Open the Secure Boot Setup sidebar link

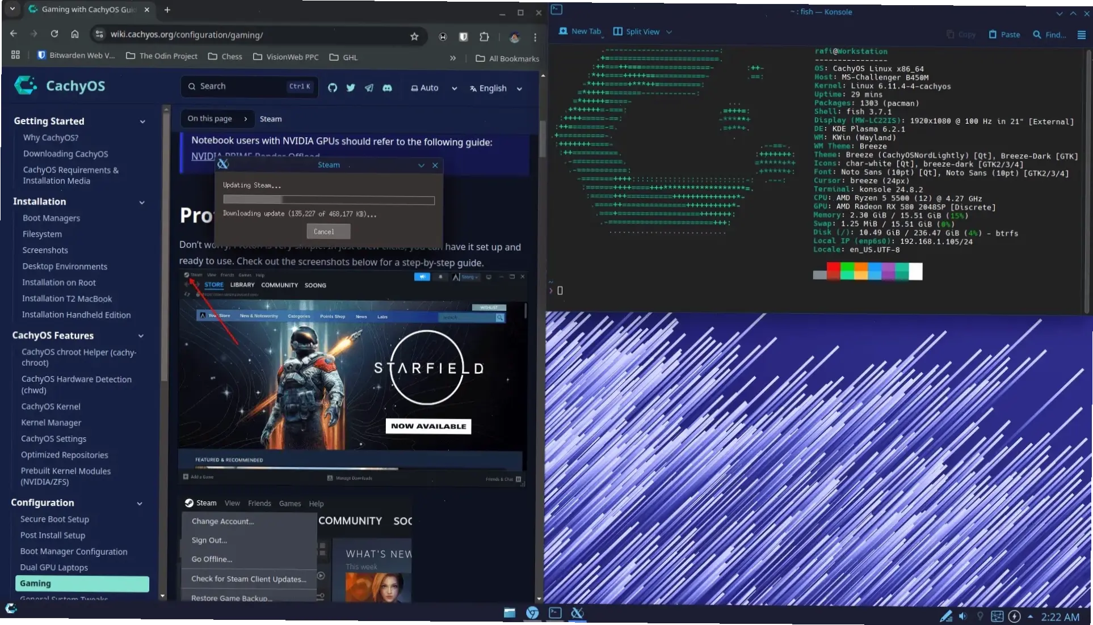(54, 519)
